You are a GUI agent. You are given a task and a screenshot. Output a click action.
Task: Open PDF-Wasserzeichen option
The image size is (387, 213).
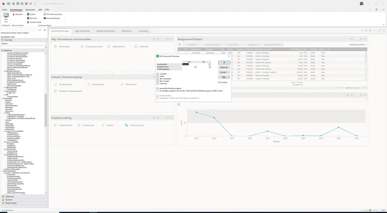[x=53, y=14]
